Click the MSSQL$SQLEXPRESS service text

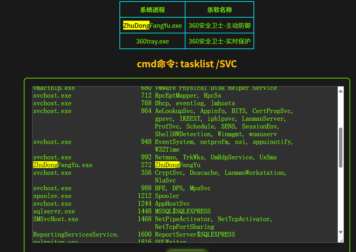pyautogui.click(x=183, y=211)
